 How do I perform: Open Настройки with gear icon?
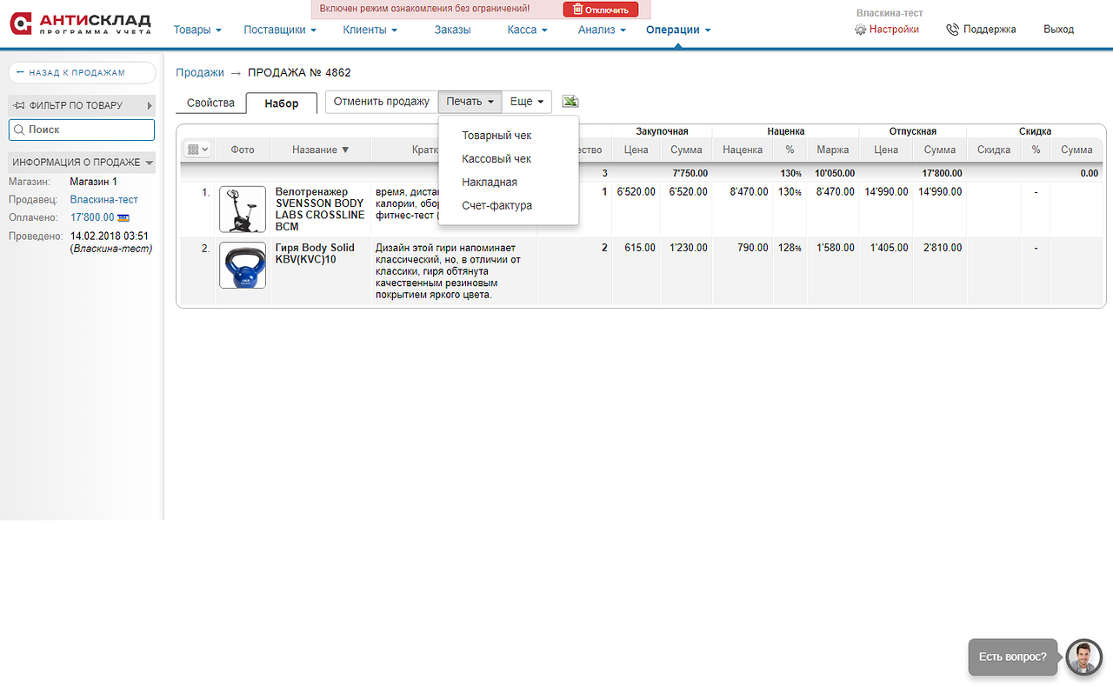pyautogui.click(x=887, y=30)
